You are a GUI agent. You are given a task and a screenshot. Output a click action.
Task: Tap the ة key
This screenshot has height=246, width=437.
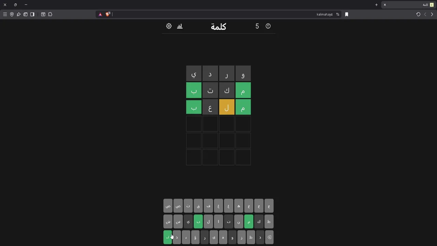coord(223,237)
